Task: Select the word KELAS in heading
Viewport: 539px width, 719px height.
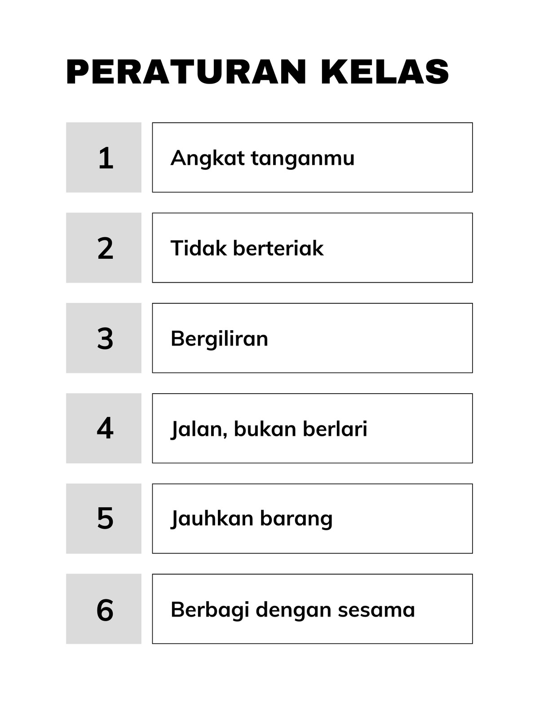Action: [385, 72]
